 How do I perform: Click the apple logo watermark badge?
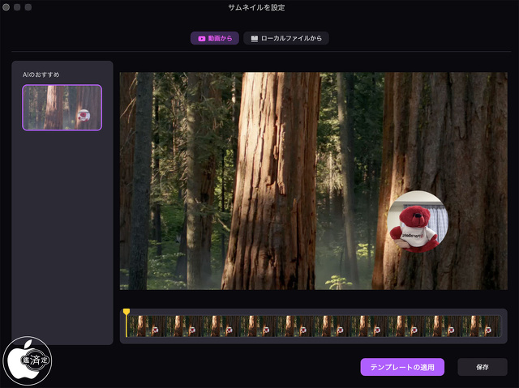click(x=28, y=361)
